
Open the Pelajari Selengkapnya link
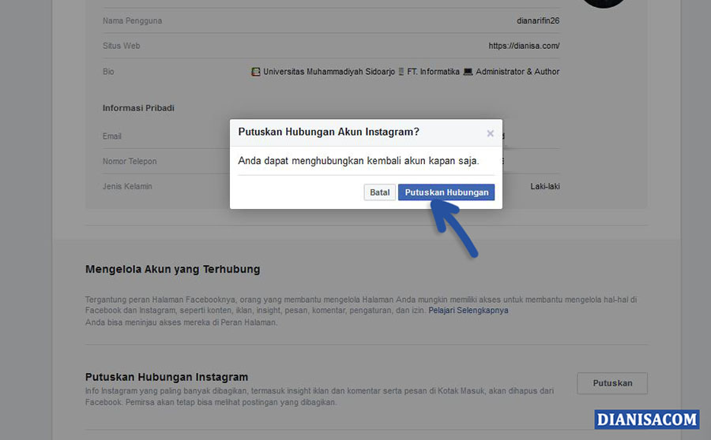tap(468, 311)
